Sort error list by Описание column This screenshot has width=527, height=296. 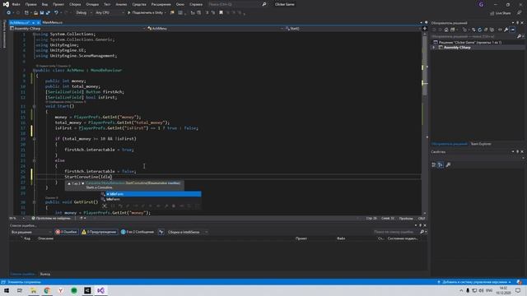tap(46, 238)
